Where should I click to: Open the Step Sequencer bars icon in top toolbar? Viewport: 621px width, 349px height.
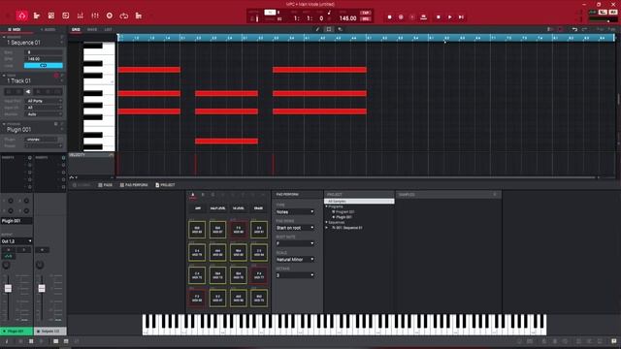click(x=80, y=16)
